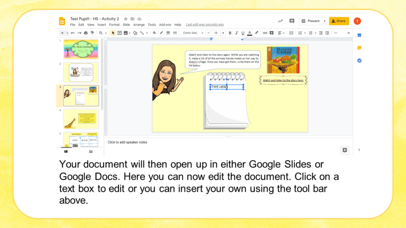Click the 'Last edit was seconds ago' link
Screen dimensions: 406x228
point(205,25)
